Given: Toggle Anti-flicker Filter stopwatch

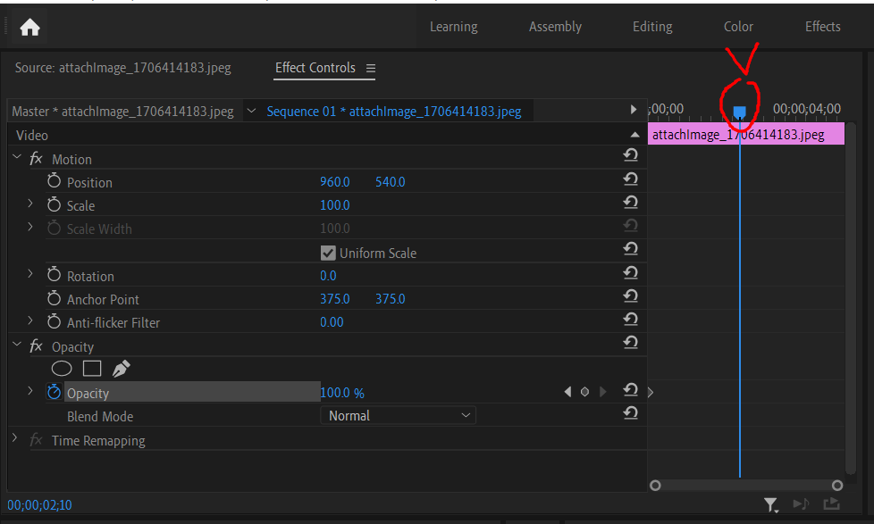Looking at the screenshot, I should coord(55,321).
